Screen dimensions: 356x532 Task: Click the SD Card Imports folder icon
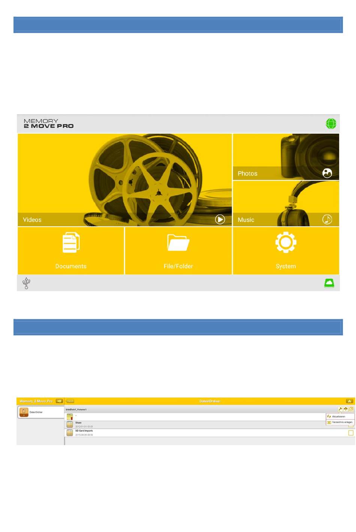pyautogui.click(x=70, y=433)
